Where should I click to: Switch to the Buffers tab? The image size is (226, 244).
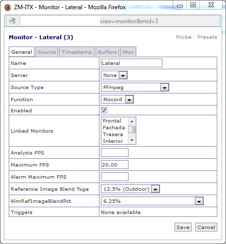coord(107,52)
